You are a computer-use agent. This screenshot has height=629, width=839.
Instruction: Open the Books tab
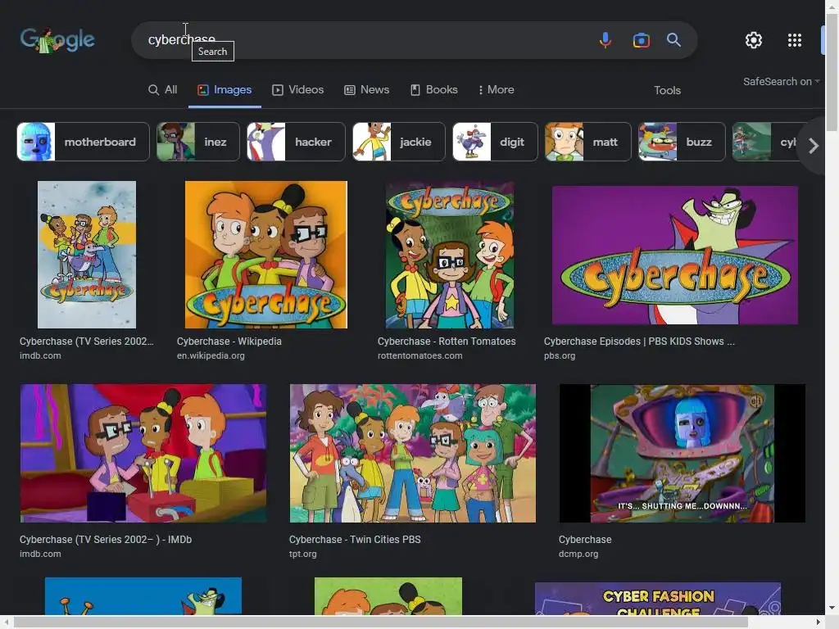click(x=434, y=90)
